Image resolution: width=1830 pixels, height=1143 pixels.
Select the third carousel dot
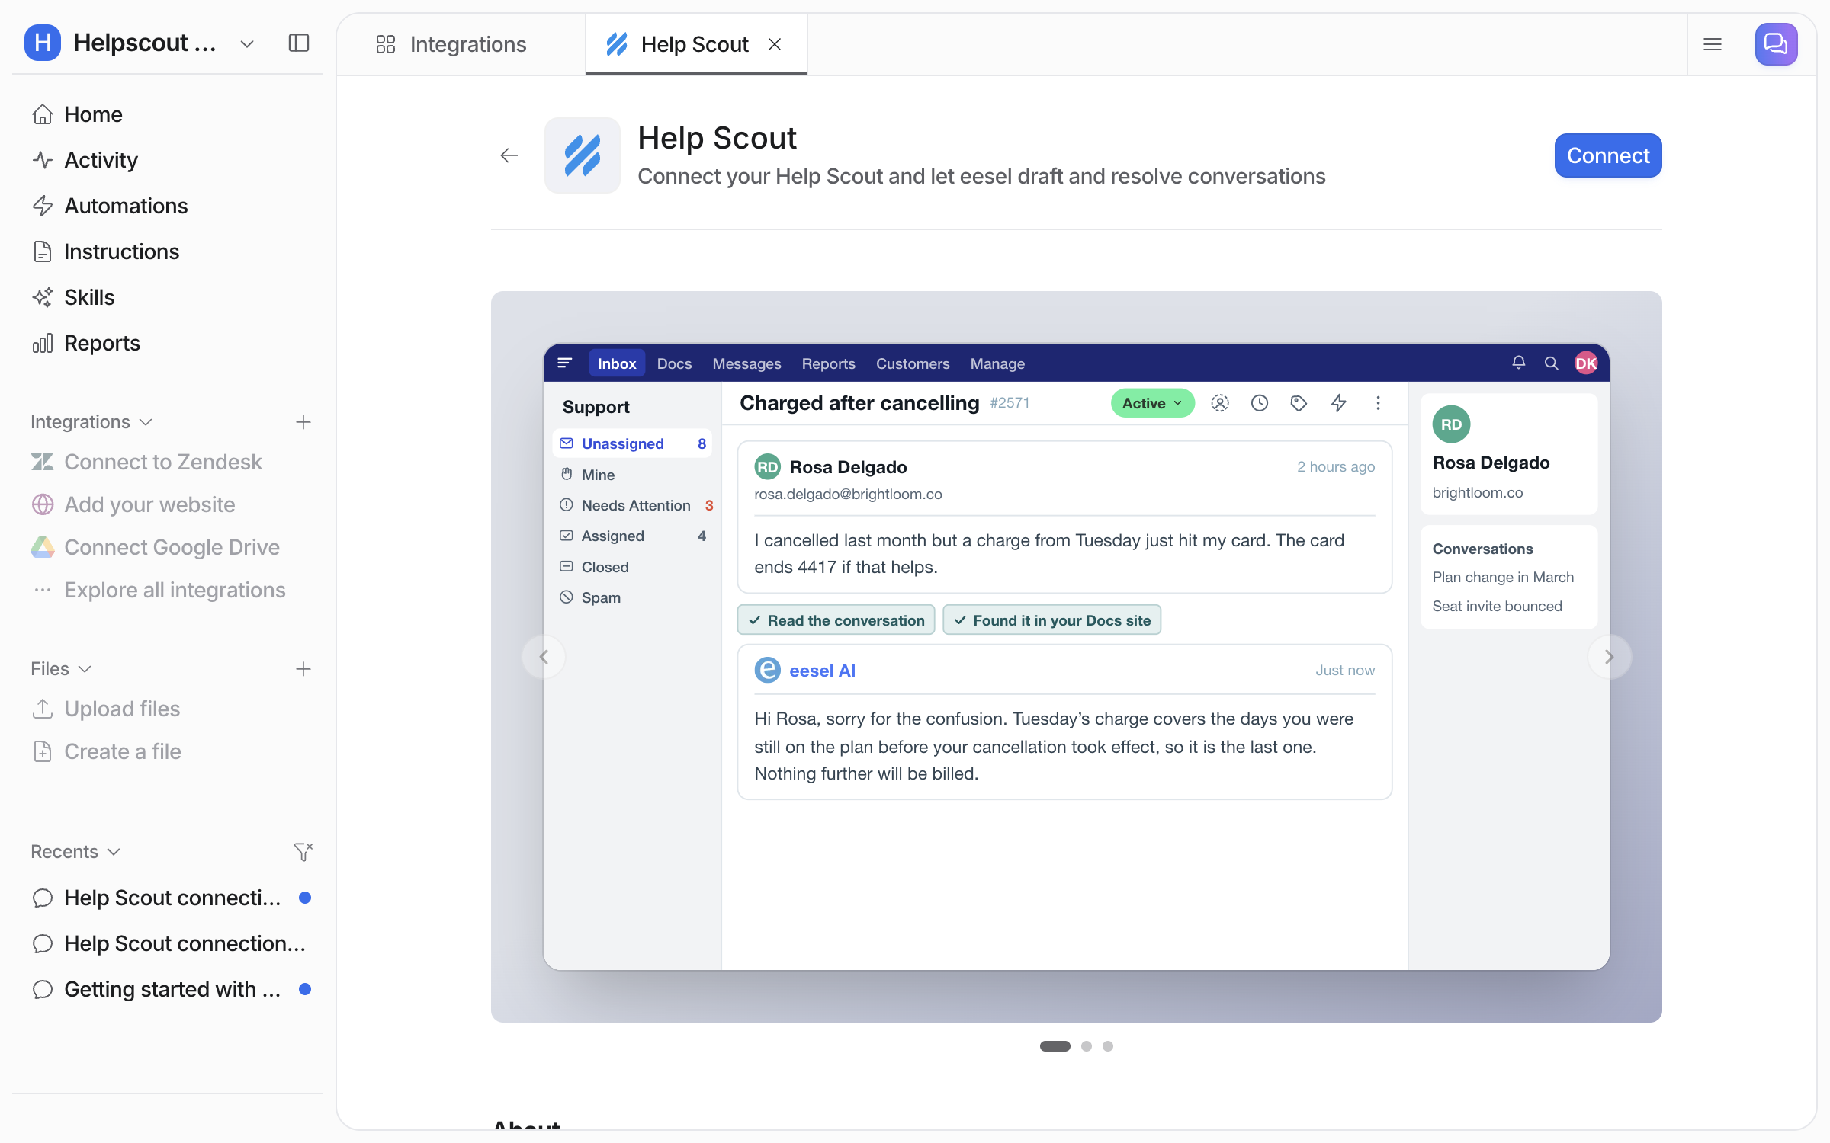point(1108,1046)
